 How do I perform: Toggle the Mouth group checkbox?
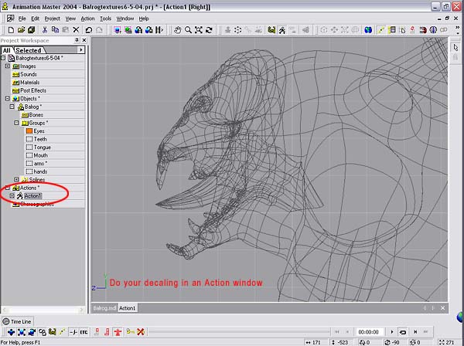[x=29, y=155]
